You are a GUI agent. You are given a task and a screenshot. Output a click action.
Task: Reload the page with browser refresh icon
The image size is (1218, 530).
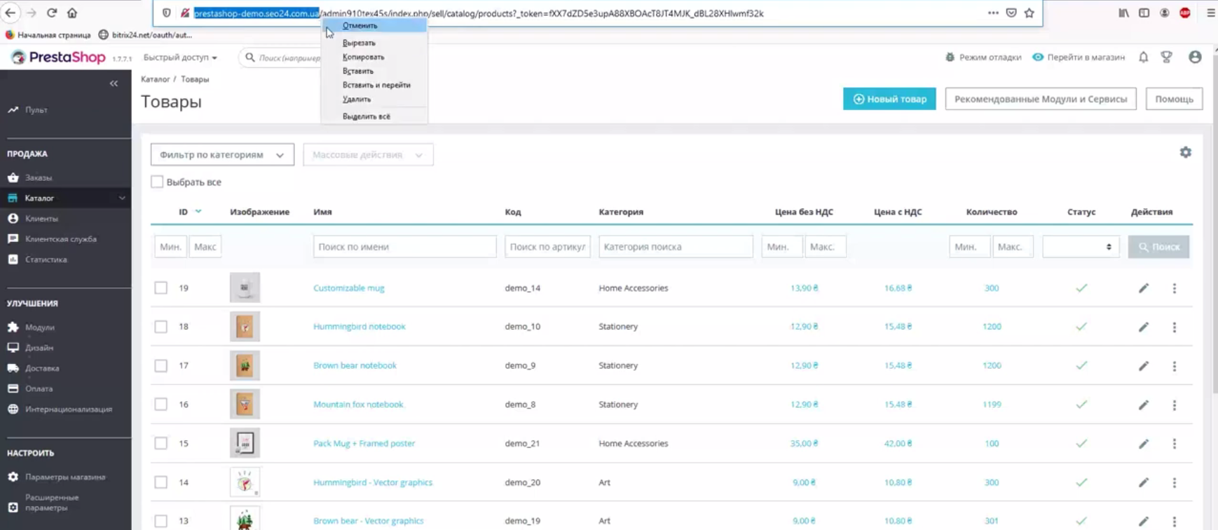point(52,13)
